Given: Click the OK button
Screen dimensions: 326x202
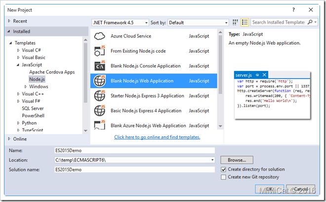Looking at the screenshot, I should tap(270, 189).
